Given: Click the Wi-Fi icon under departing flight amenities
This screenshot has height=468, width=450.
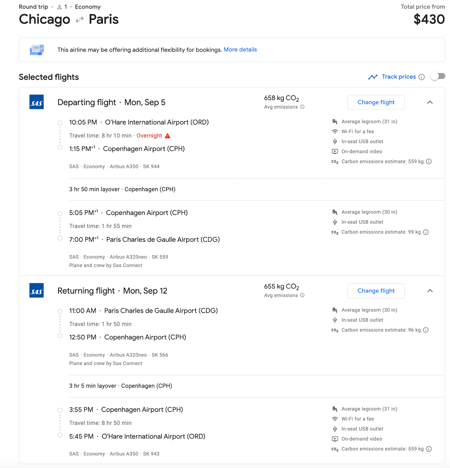Looking at the screenshot, I should 334,131.
